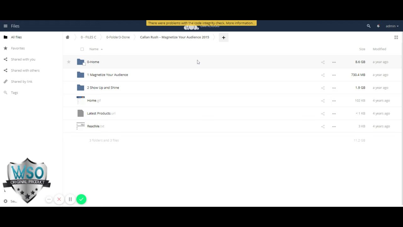Share 1 Magnetize Your Audience folder
The height and width of the screenshot is (227, 403).
coord(323,75)
